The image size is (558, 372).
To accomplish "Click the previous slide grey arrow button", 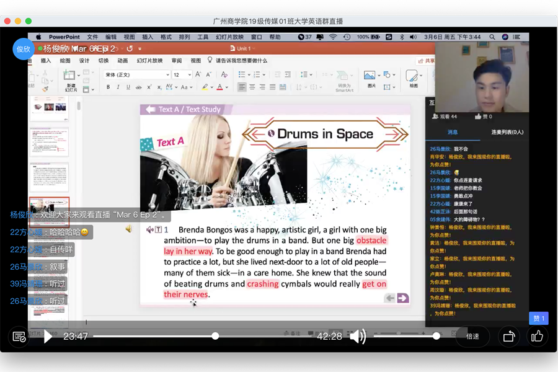I will click(391, 298).
